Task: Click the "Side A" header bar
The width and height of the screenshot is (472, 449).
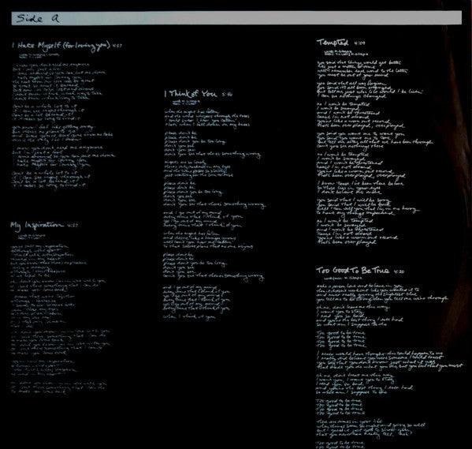Action: click(236, 18)
